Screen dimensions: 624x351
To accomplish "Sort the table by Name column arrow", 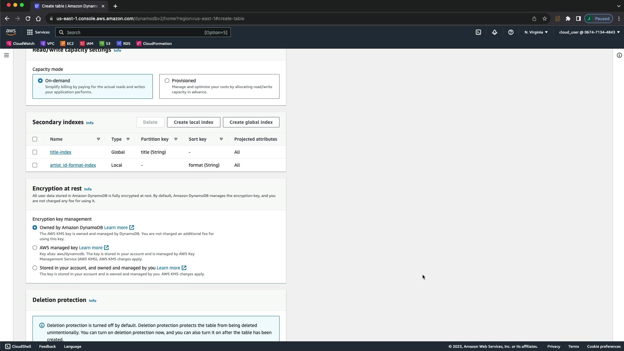I will (x=98, y=139).
